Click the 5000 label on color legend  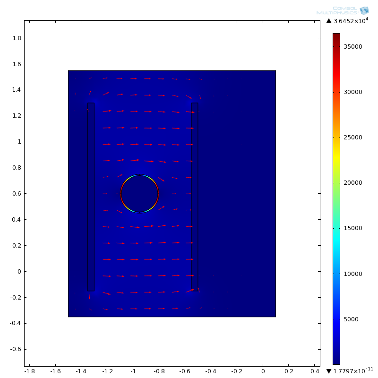351,319
